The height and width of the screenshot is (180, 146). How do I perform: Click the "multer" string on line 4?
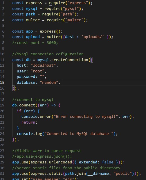[74, 20]
